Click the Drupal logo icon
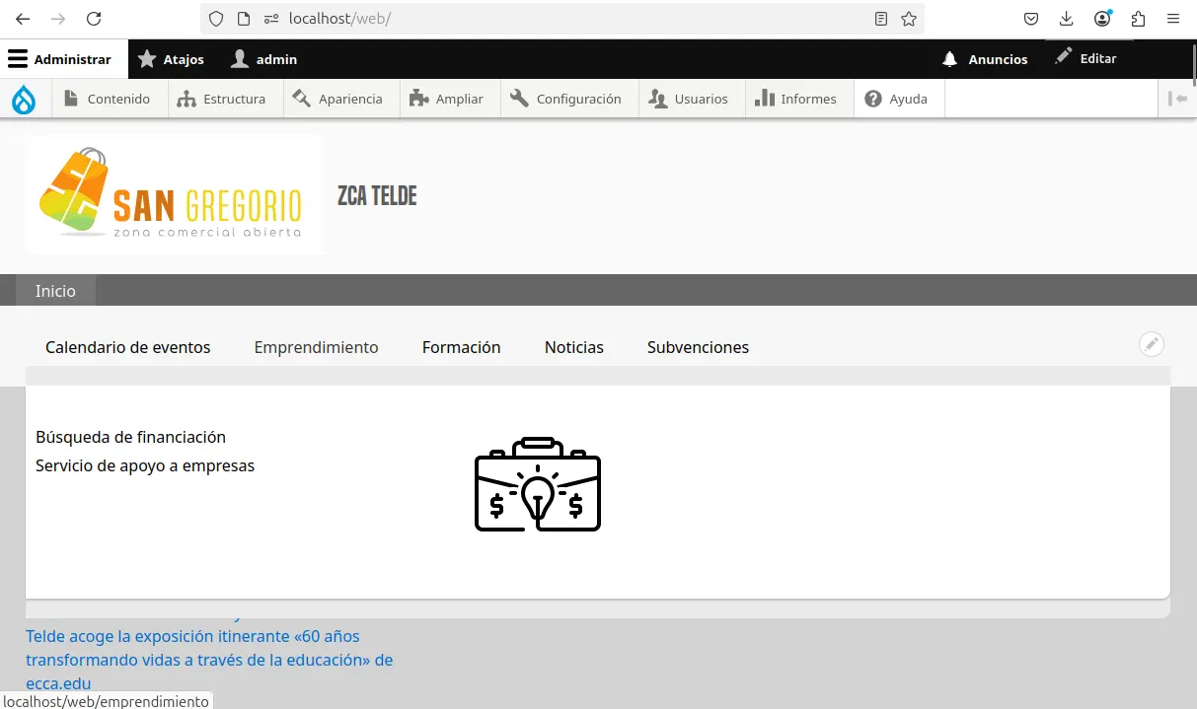This screenshot has height=709, width=1197. point(23,98)
